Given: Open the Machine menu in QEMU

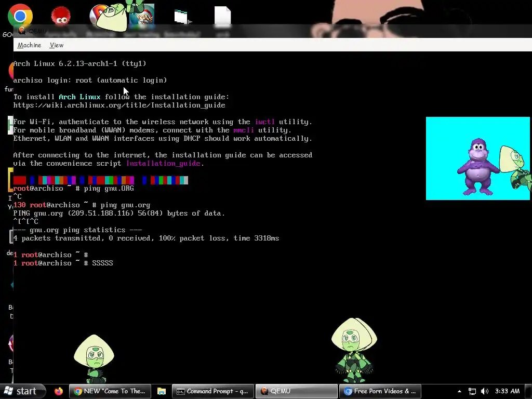Looking at the screenshot, I should pos(29,45).
